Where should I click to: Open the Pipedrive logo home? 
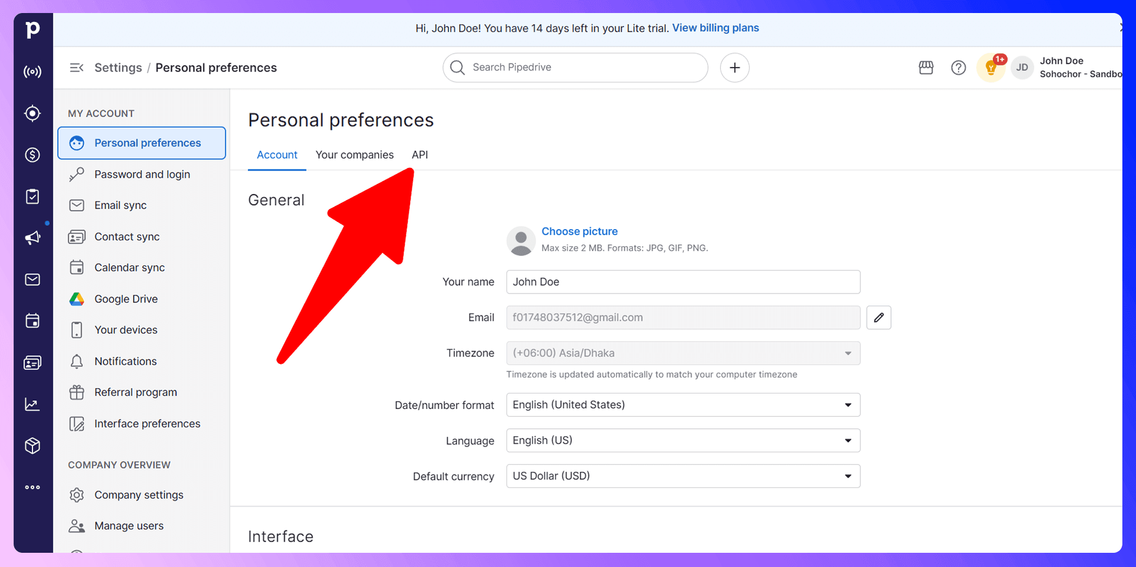[33, 30]
